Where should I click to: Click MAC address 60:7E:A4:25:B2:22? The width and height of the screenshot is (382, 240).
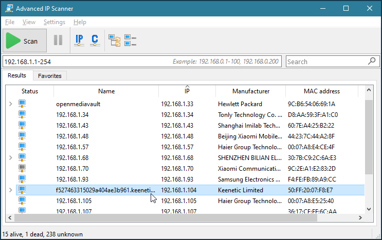click(311, 125)
